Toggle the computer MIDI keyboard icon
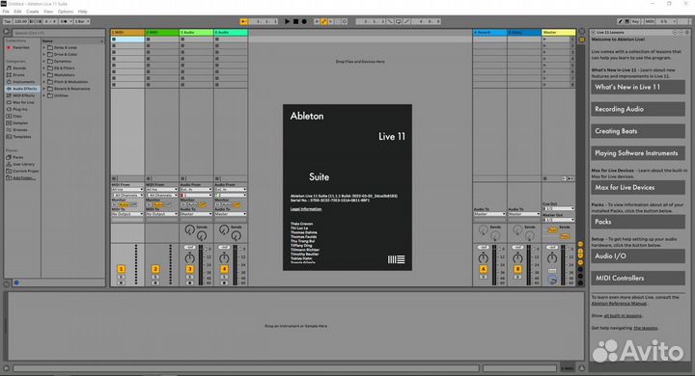 click(626, 21)
